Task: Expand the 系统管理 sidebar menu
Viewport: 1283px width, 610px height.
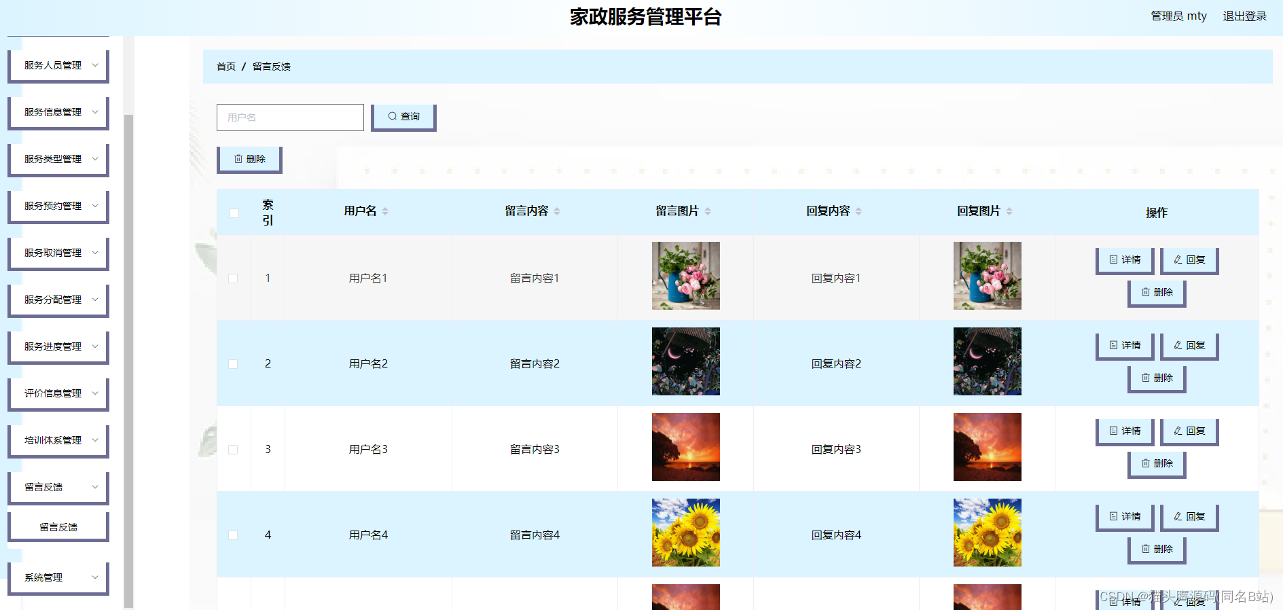Action: tap(58, 578)
